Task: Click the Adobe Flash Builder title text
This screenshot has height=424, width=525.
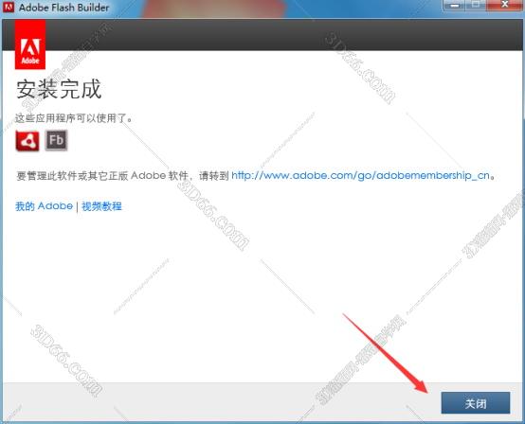Action: [63, 8]
